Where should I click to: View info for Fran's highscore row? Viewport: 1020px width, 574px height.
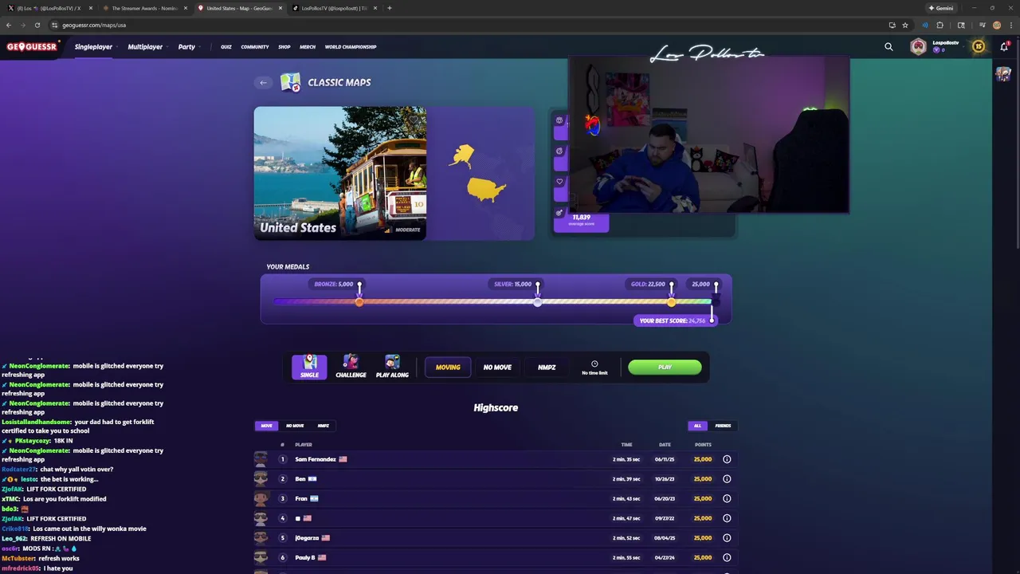727,498
